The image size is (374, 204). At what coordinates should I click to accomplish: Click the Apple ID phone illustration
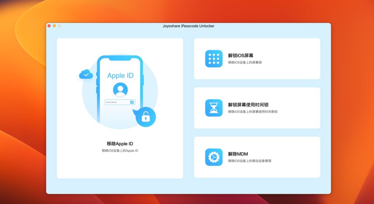click(x=120, y=91)
